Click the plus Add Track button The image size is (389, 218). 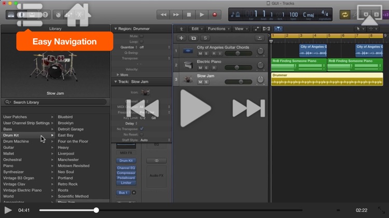click(x=181, y=38)
